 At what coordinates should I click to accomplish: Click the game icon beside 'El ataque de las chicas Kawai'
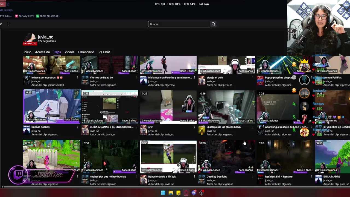click(202, 130)
